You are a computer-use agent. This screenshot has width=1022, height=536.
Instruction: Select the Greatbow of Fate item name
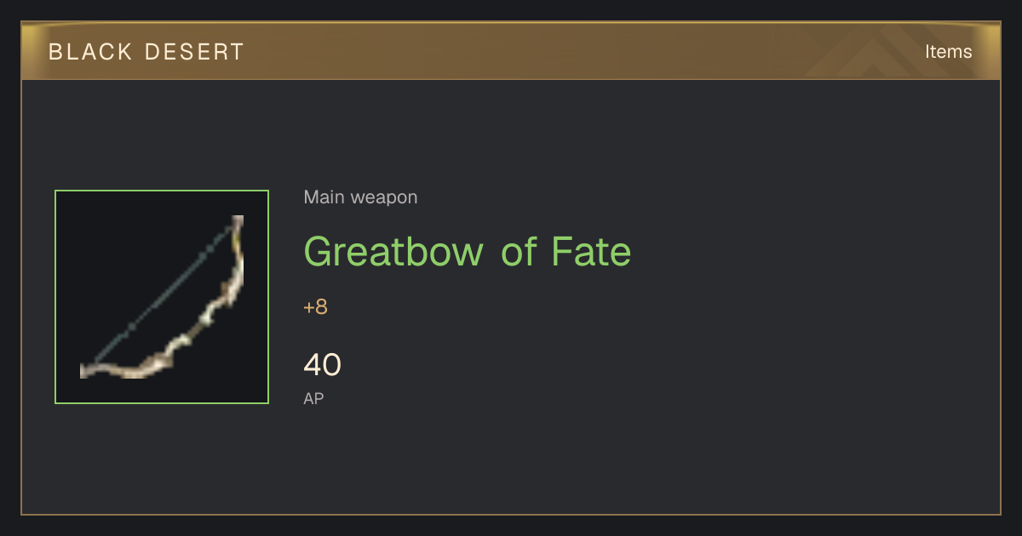[468, 252]
